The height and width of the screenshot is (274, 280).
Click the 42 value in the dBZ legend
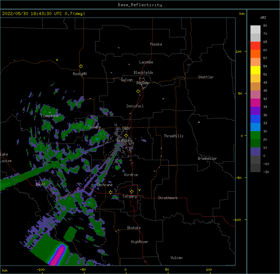(x=265, y=99)
